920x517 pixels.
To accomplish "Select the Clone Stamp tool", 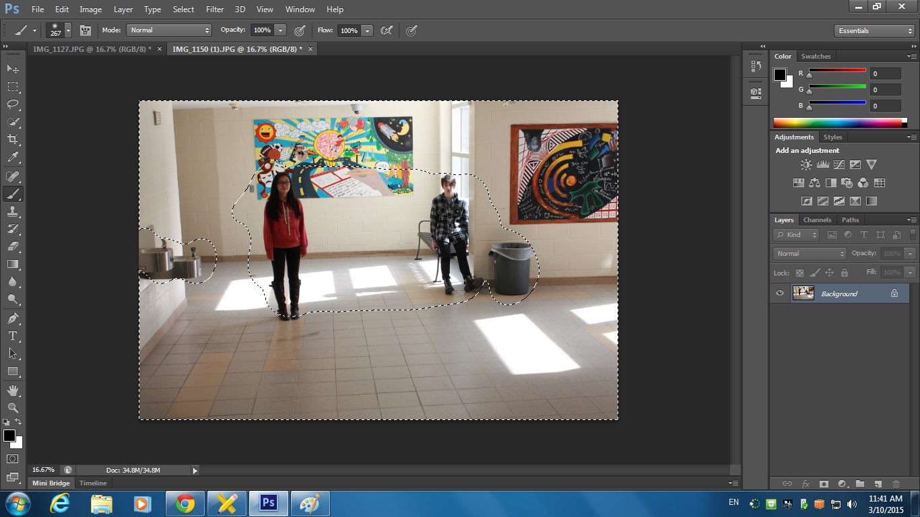I will [13, 211].
